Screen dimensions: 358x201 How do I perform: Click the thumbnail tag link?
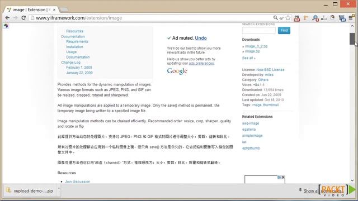tap(271, 105)
